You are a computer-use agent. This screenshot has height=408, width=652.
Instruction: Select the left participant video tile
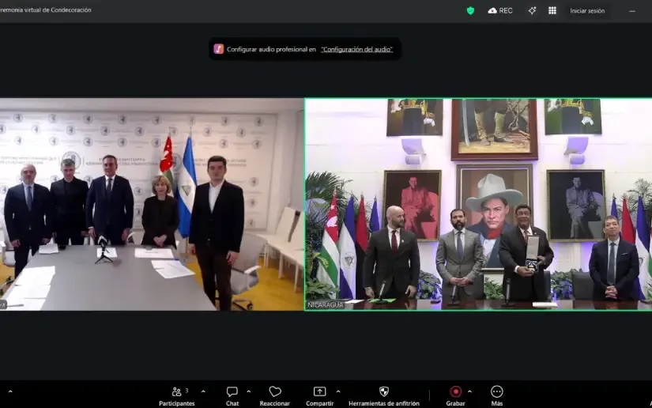tap(151, 204)
